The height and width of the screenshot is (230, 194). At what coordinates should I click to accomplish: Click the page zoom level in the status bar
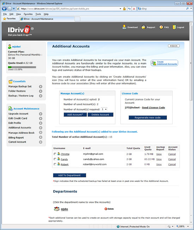(x=181, y=226)
